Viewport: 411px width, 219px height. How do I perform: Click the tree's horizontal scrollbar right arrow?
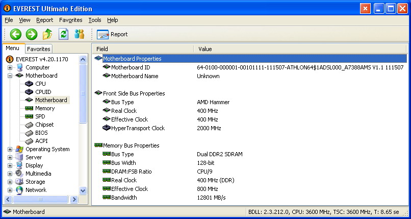[x=74, y=199]
